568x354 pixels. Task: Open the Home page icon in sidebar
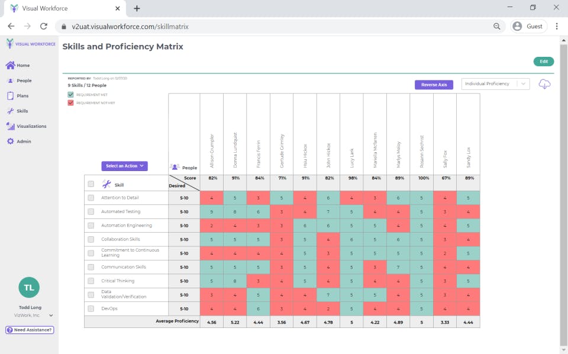click(x=10, y=65)
